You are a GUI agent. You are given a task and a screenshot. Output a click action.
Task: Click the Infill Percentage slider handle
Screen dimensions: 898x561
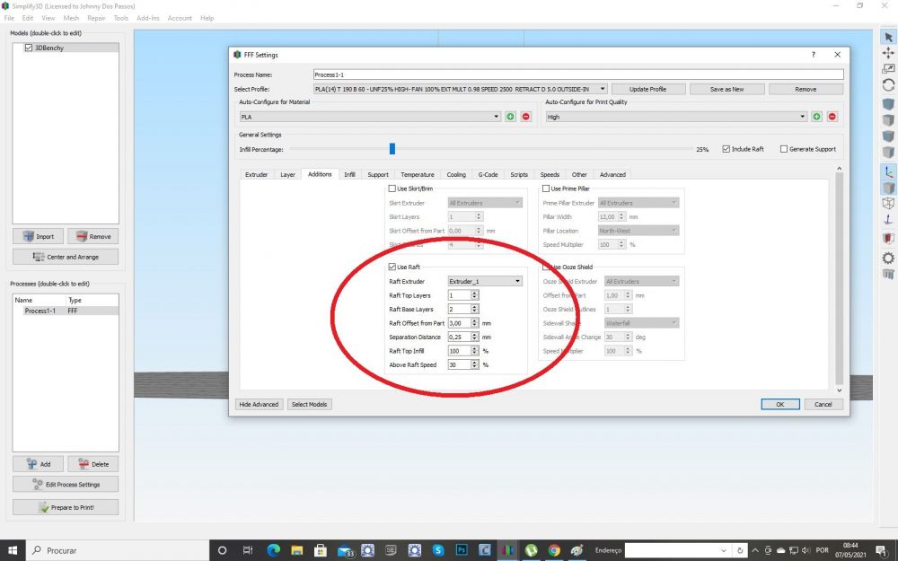[392, 149]
